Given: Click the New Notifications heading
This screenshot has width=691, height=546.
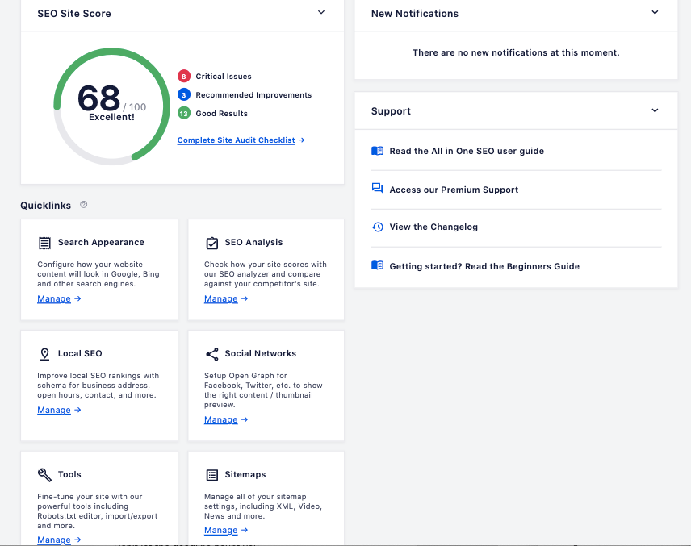Looking at the screenshot, I should pyautogui.click(x=415, y=14).
